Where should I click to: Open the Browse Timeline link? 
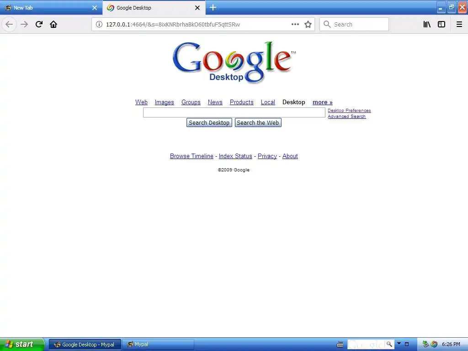coord(191,156)
